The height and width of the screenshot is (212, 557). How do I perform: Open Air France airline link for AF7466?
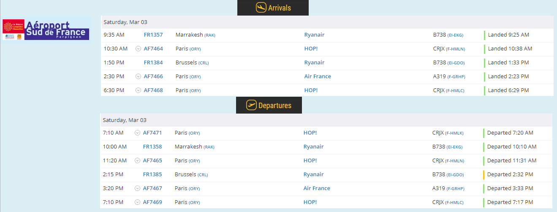point(318,77)
